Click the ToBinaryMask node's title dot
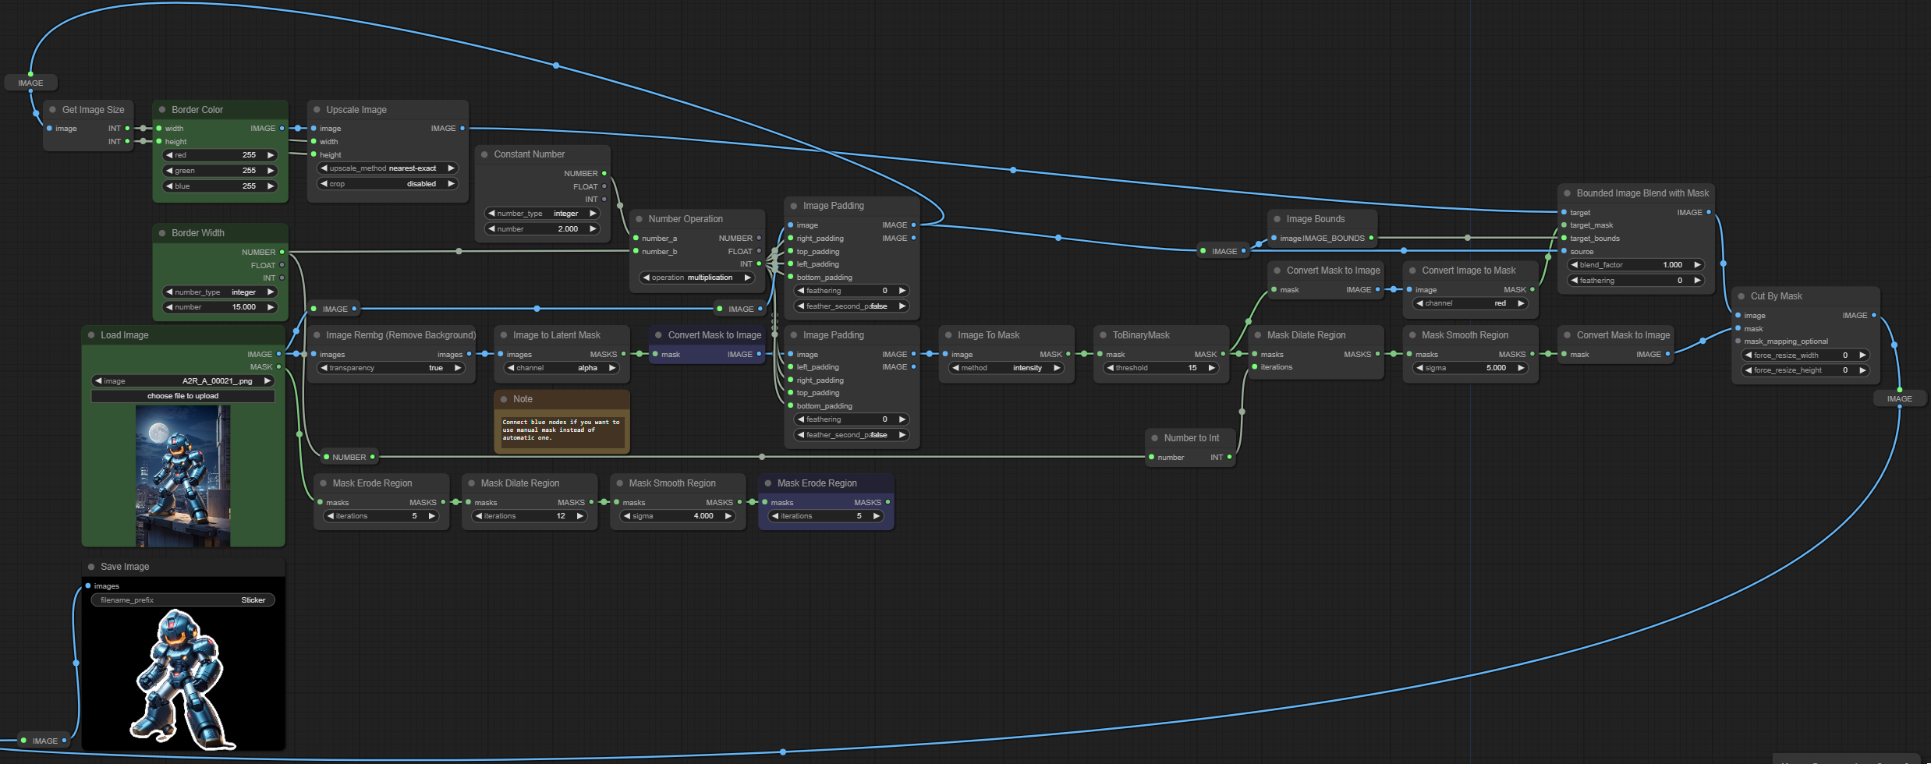Screen dimensions: 1931x764 pos(1104,335)
